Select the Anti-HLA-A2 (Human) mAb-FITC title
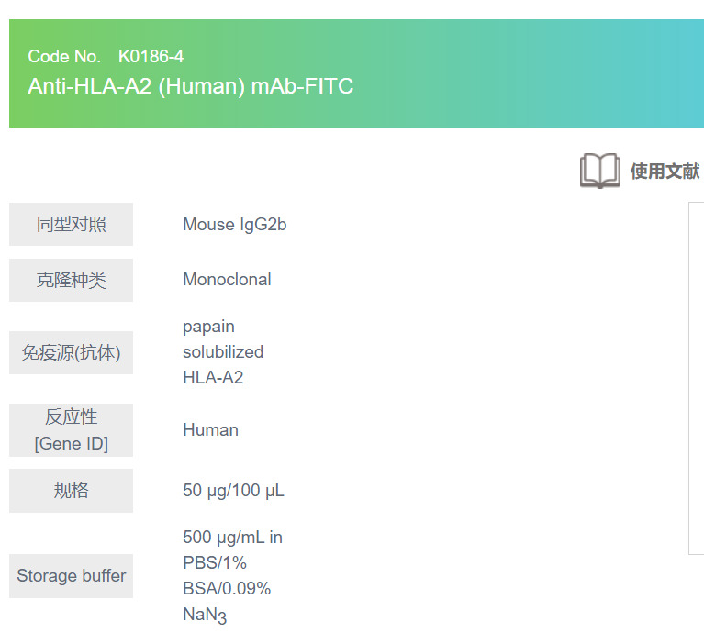This screenshot has height=633, width=704. 190,86
